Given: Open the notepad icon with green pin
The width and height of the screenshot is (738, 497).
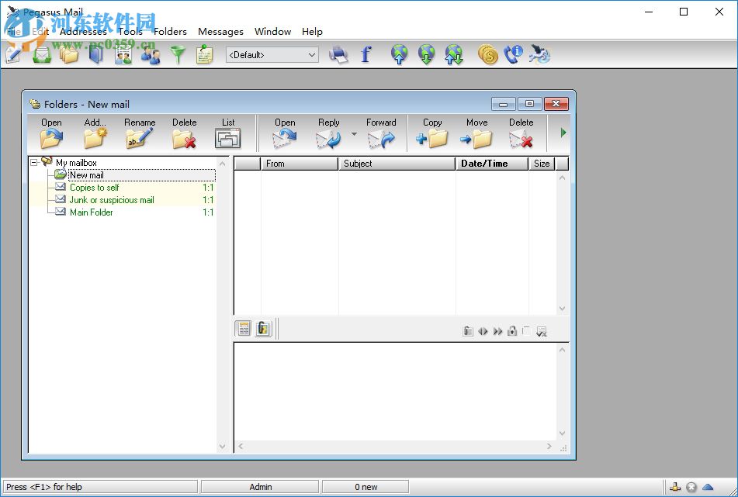Looking at the screenshot, I should pyautogui.click(x=204, y=55).
